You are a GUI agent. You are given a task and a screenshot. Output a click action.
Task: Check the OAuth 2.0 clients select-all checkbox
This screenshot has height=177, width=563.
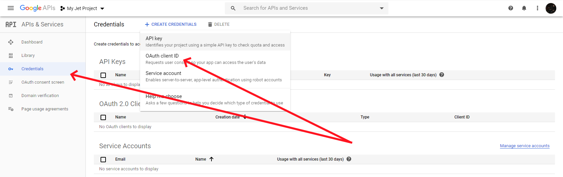click(103, 117)
